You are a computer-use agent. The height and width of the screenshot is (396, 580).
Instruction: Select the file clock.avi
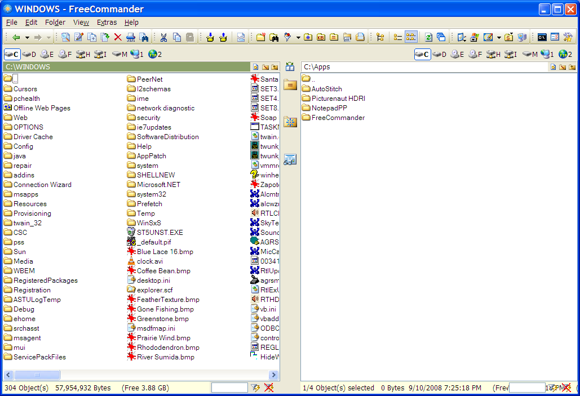pos(145,261)
